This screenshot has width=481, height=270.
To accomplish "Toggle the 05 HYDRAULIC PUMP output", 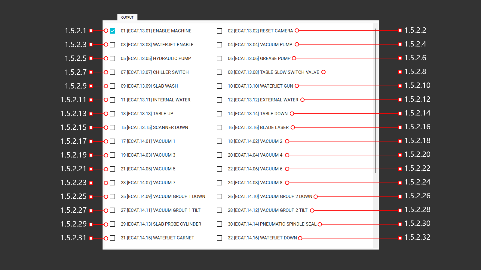I will point(112,58).
